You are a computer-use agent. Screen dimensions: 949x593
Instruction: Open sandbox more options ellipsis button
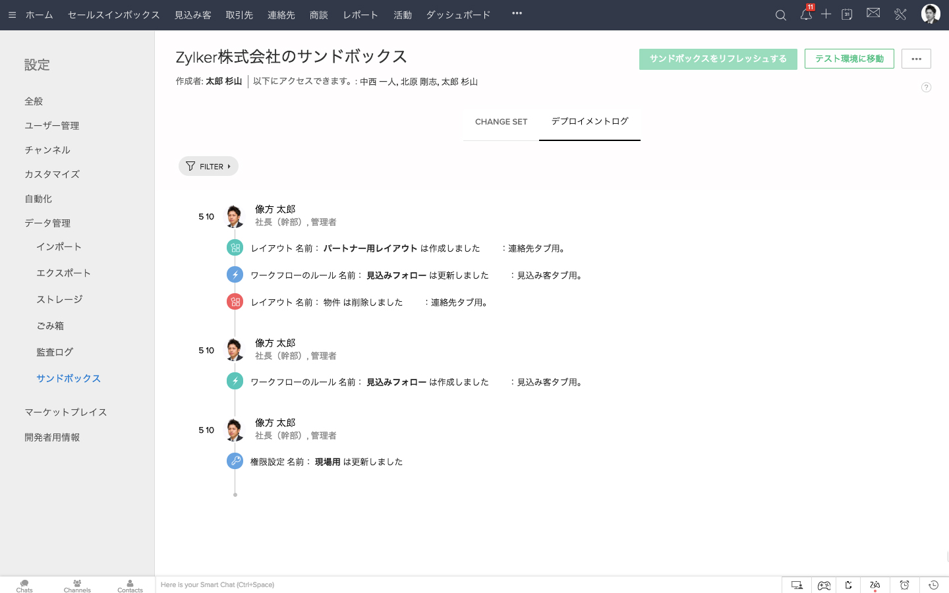point(916,59)
